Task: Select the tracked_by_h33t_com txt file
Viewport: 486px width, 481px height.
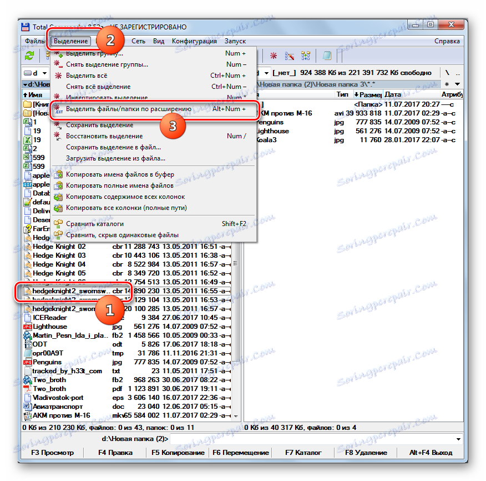Action: [126, 371]
